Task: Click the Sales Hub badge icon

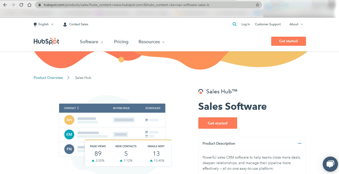Action: coord(201,91)
